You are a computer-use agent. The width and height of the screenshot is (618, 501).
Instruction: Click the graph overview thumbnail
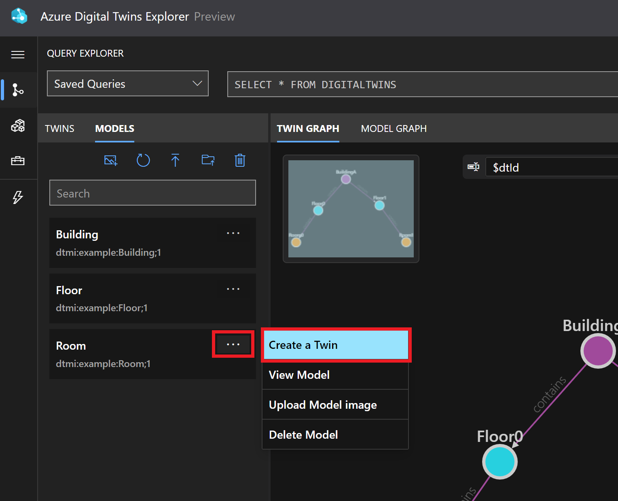click(x=350, y=209)
